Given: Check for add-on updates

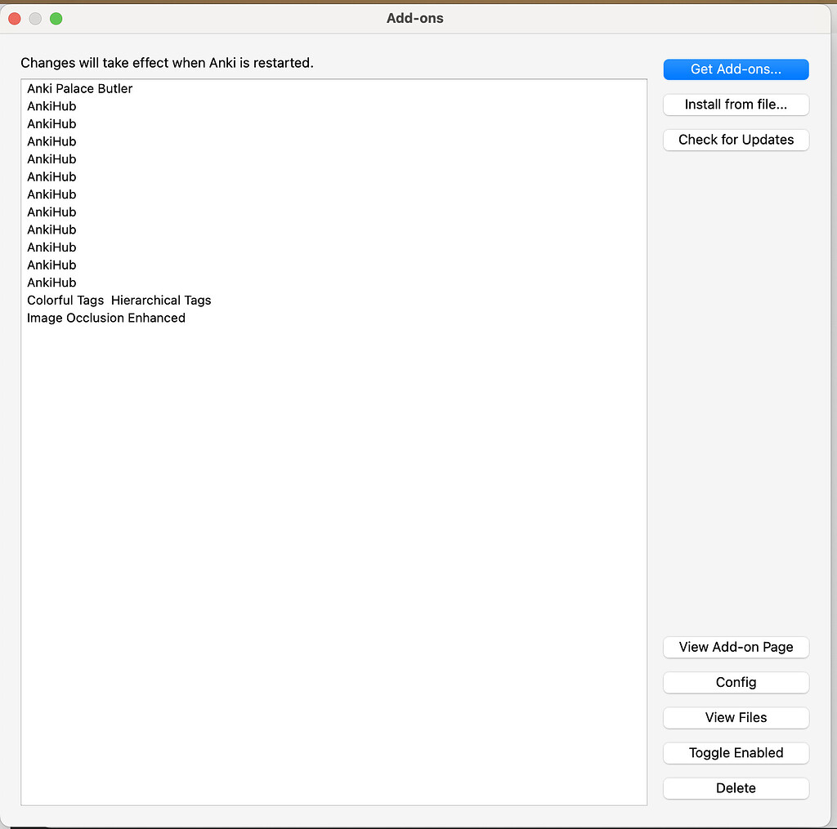Looking at the screenshot, I should point(735,140).
